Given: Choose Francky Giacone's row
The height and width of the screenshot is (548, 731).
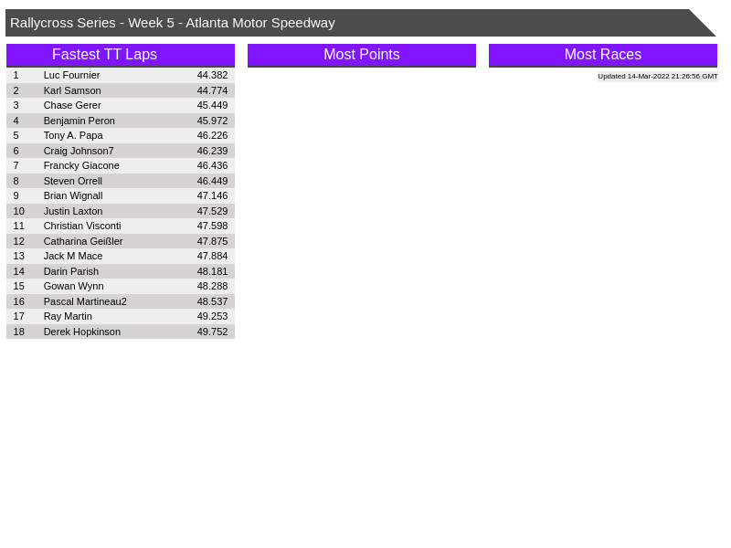Looking at the screenshot, I should [x=81, y=165].
